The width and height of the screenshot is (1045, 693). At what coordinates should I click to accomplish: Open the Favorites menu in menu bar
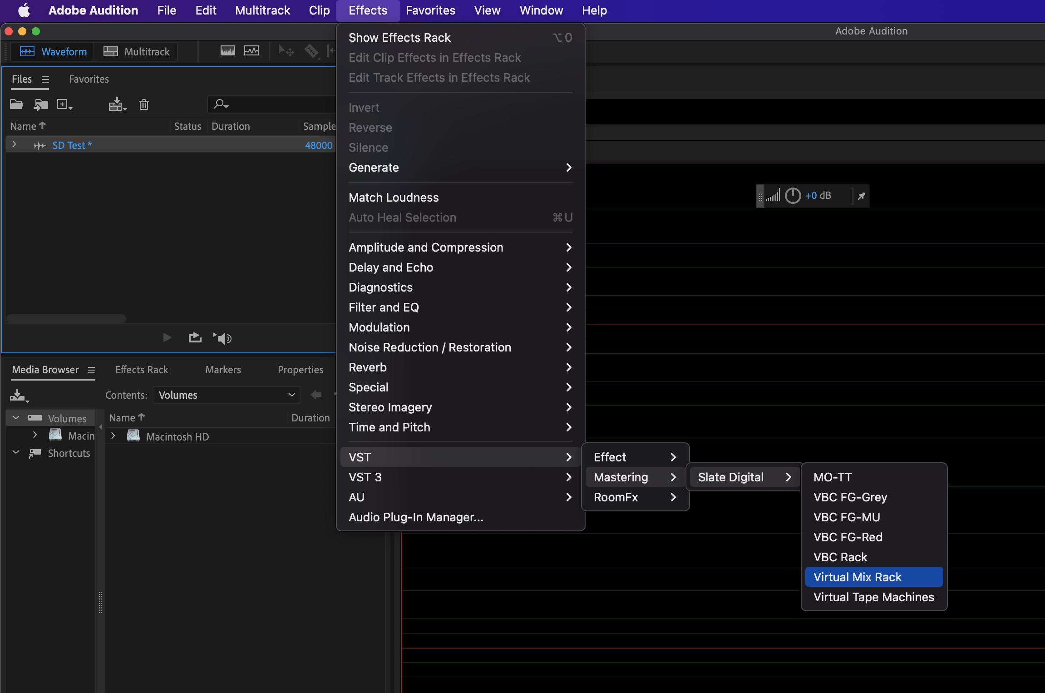pos(430,10)
